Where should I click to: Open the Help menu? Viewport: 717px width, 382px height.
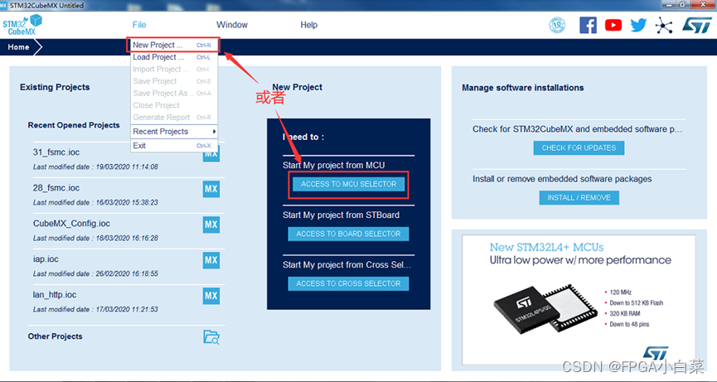(308, 25)
